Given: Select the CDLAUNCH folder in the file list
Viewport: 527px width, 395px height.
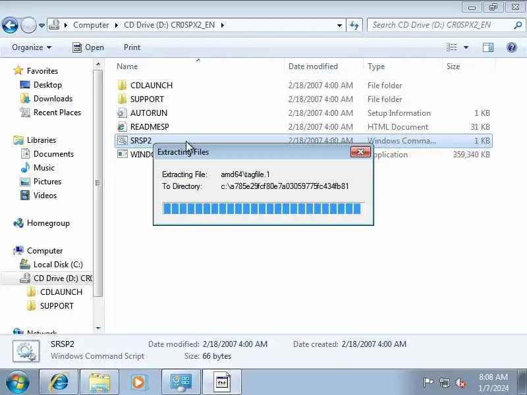Looking at the screenshot, I should (304, 86).
